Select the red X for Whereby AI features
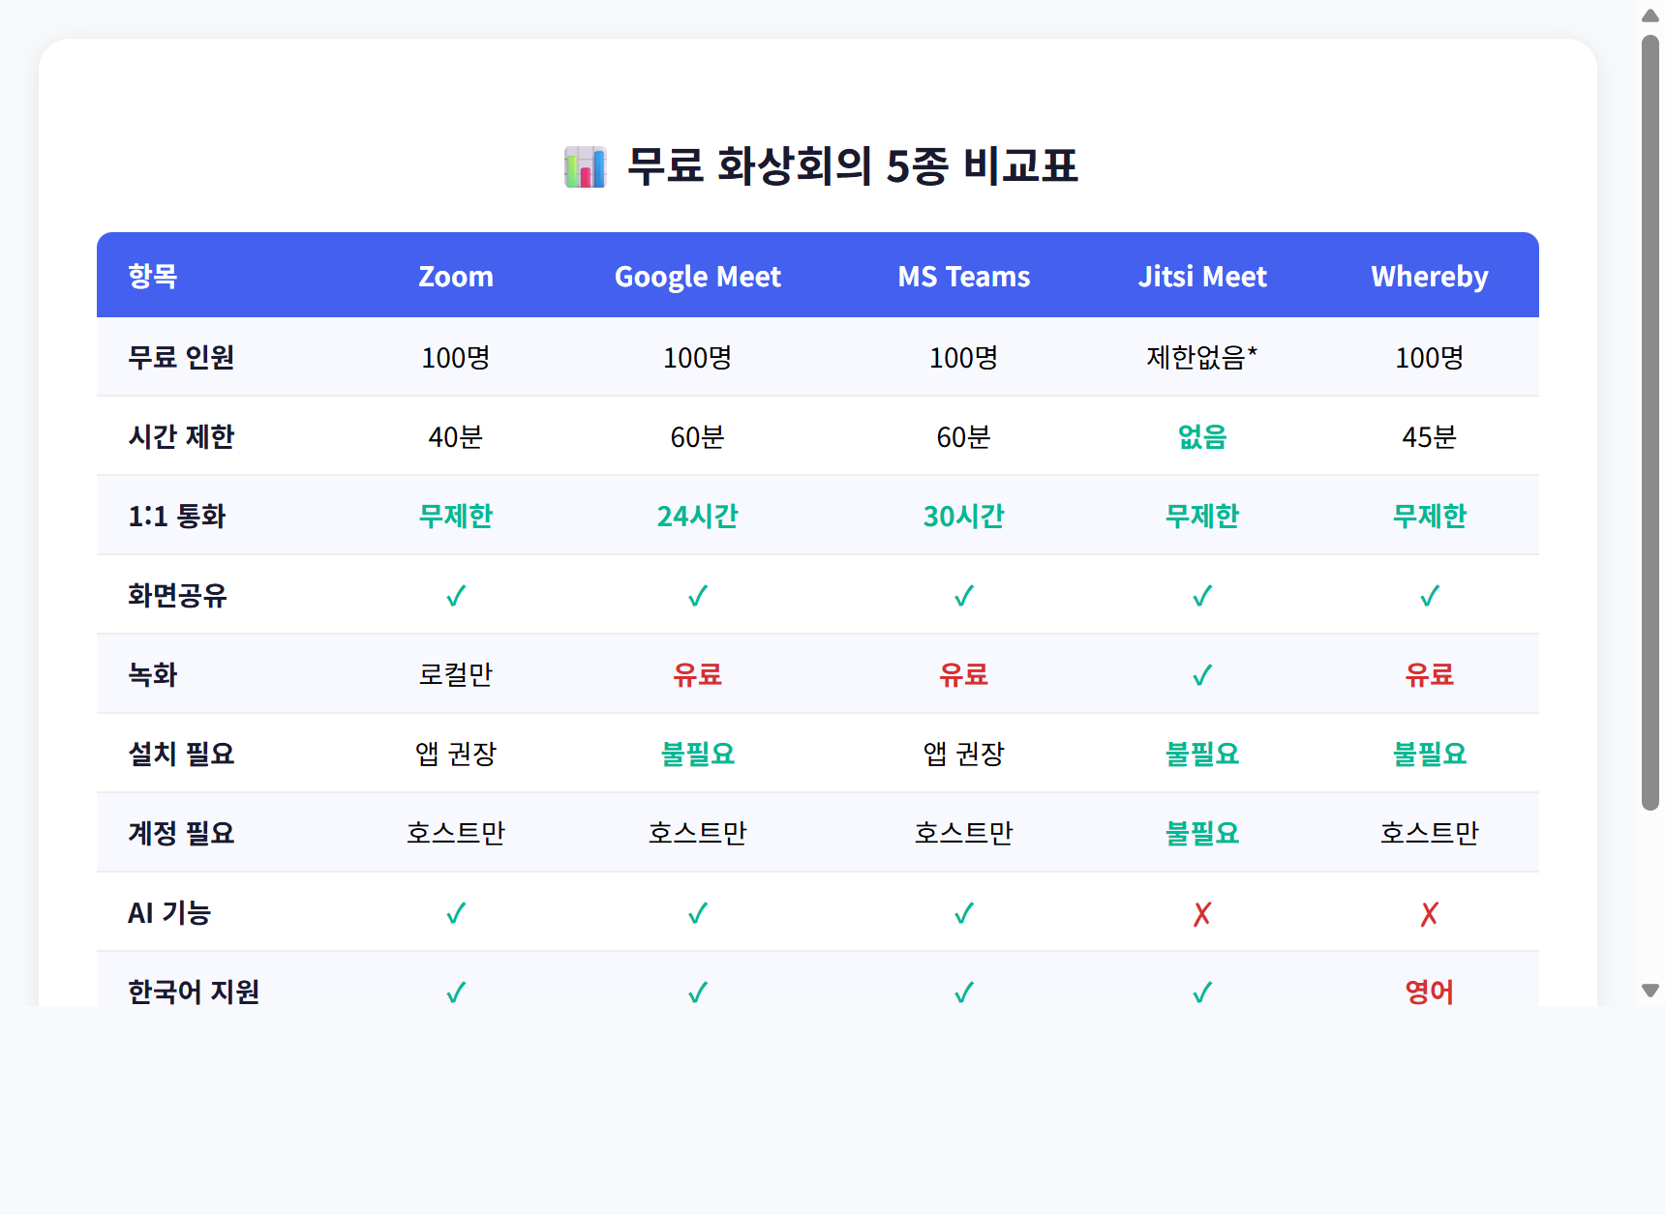Screen dimensions: 1665x1215 (x=1429, y=912)
